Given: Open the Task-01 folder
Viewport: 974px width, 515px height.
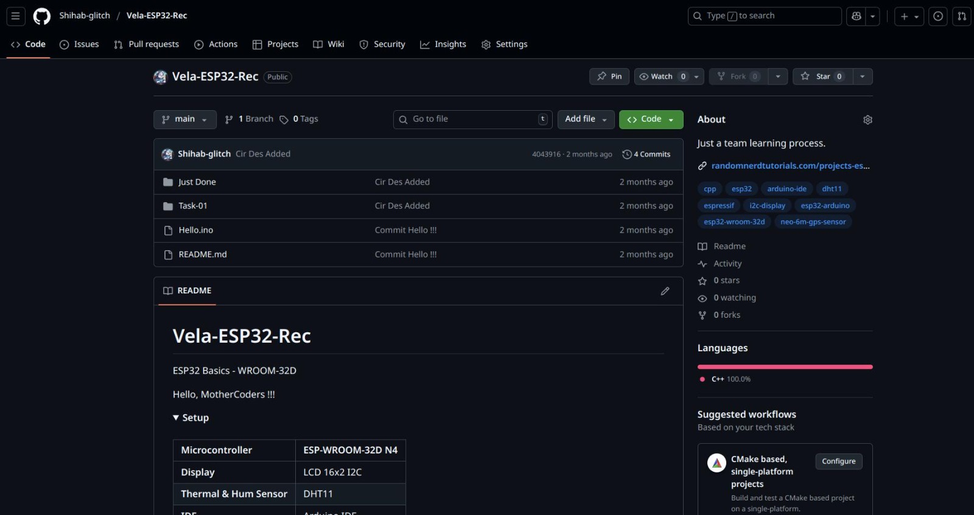Looking at the screenshot, I should [193, 206].
